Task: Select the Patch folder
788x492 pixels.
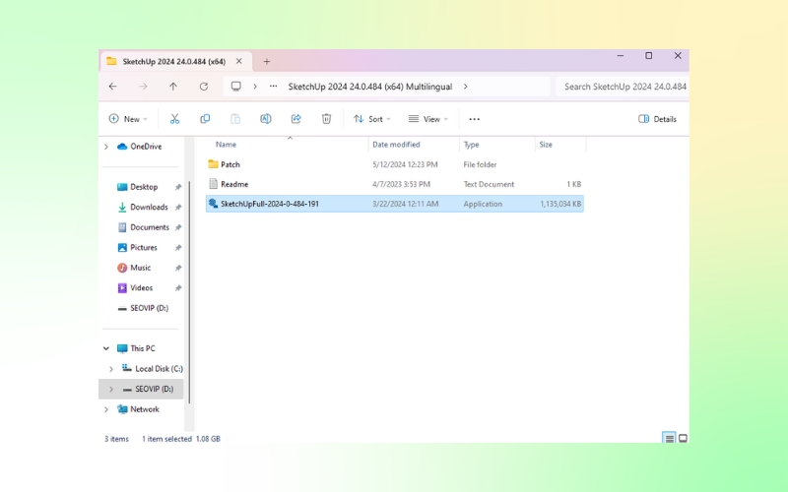Action: tap(230, 164)
